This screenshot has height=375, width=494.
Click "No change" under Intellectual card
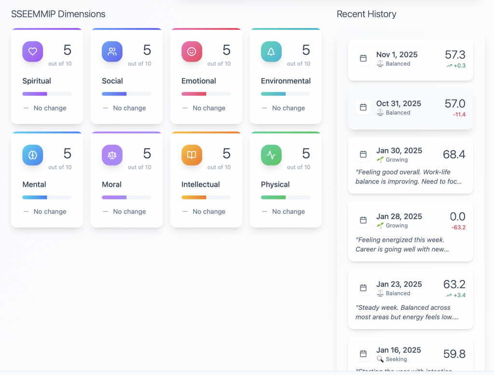click(208, 211)
